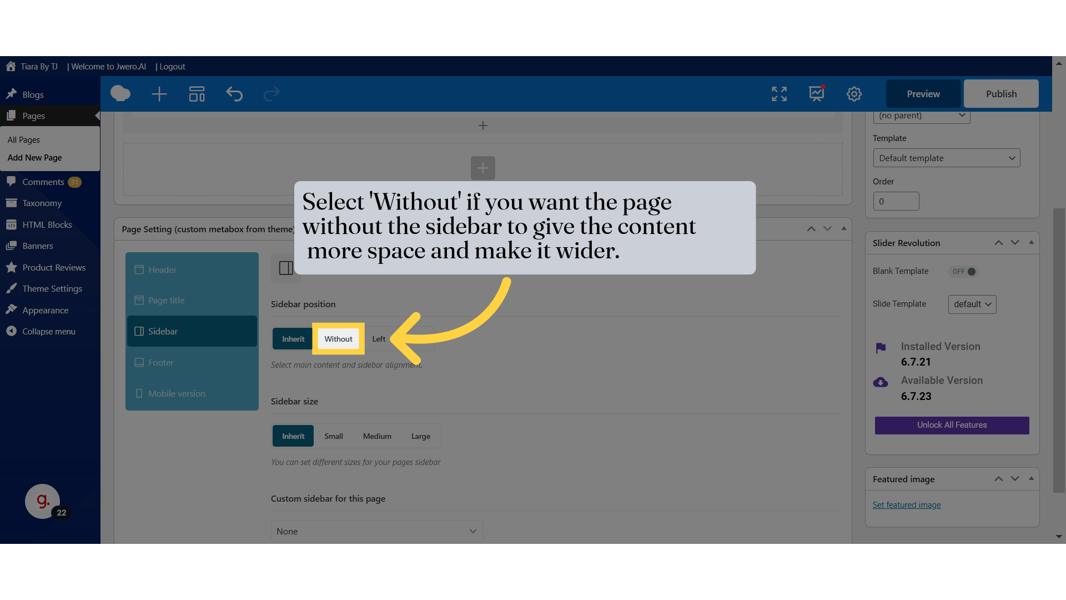Click the Unlock All Features button

[951, 425]
